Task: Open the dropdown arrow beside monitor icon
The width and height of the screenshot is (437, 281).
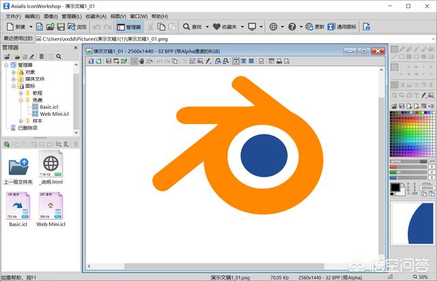Action: tap(261, 27)
